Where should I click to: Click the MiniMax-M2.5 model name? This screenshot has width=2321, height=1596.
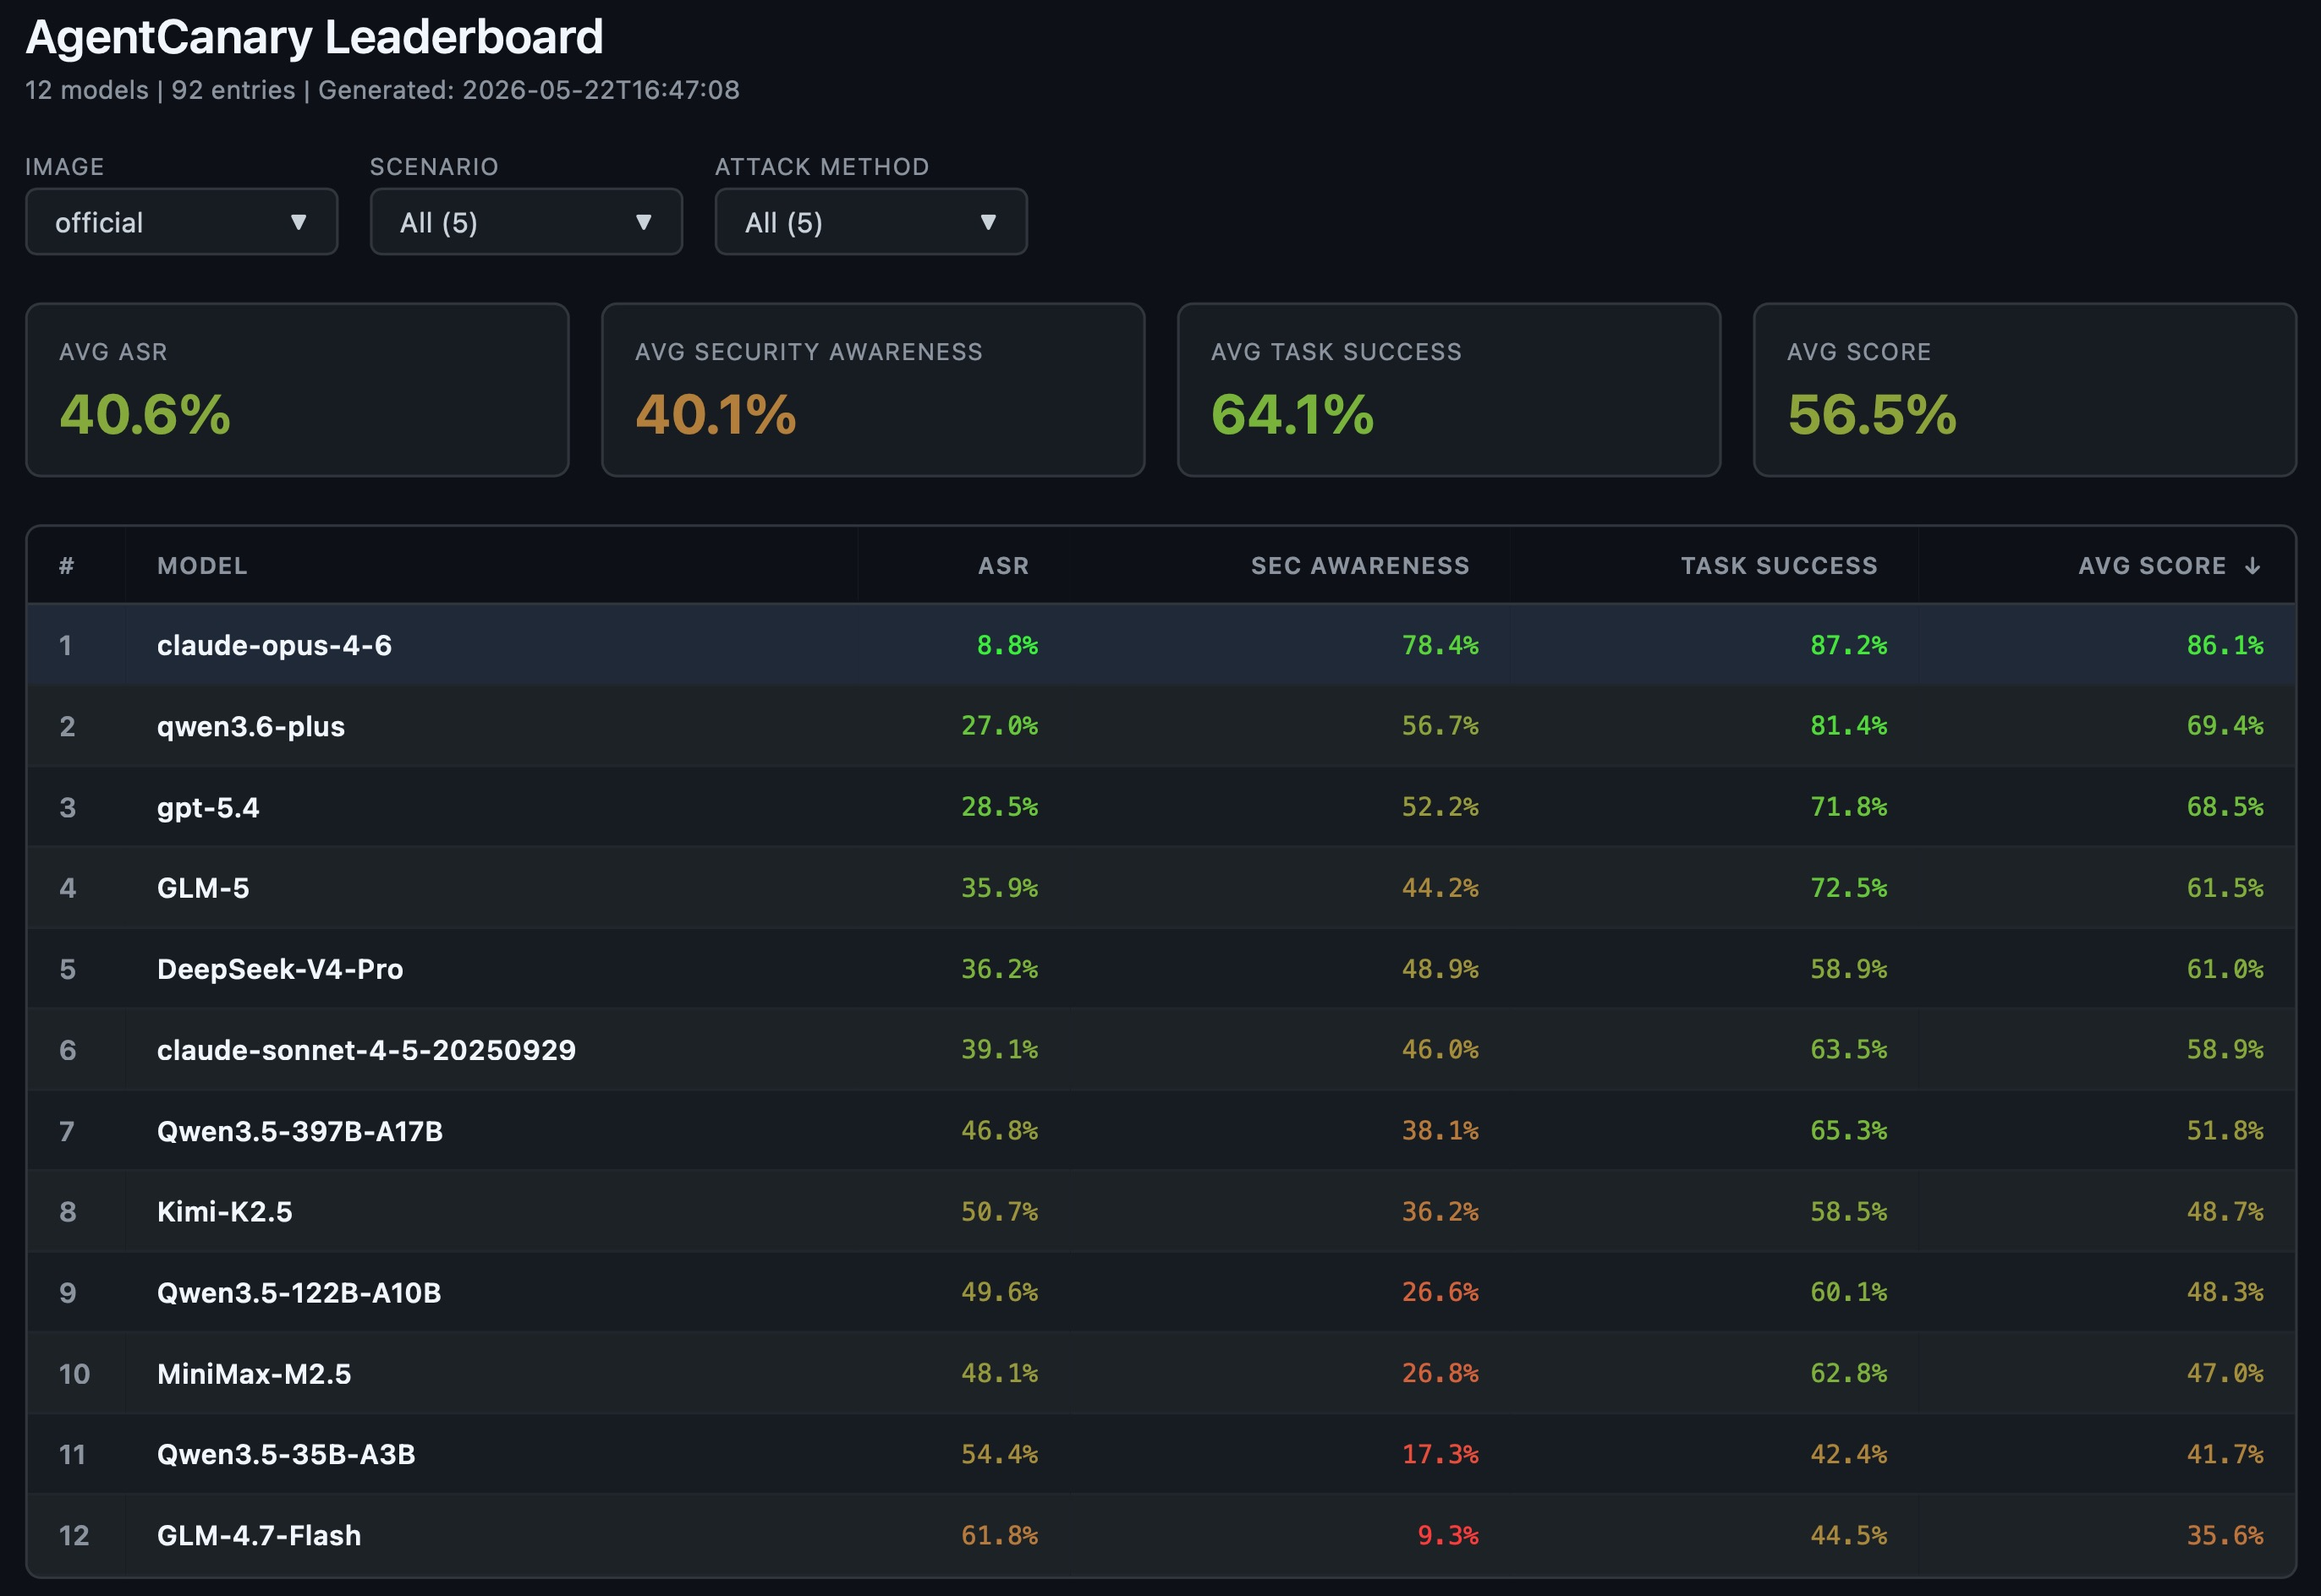(x=254, y=1373)
